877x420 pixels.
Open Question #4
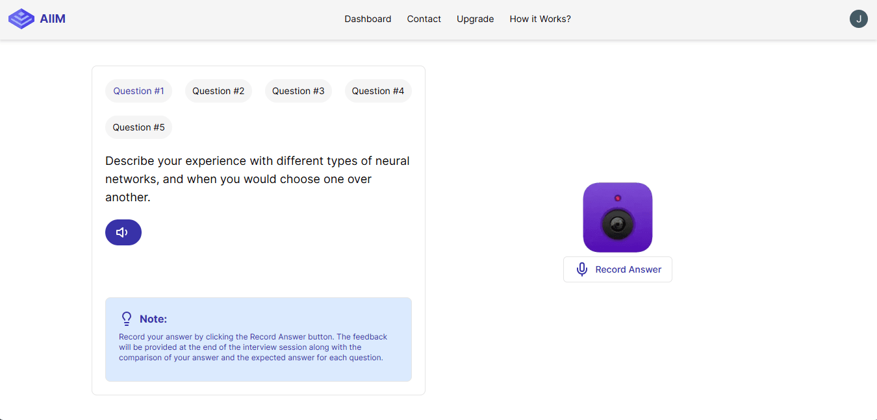pyautogui.click(x=378, y=91)
